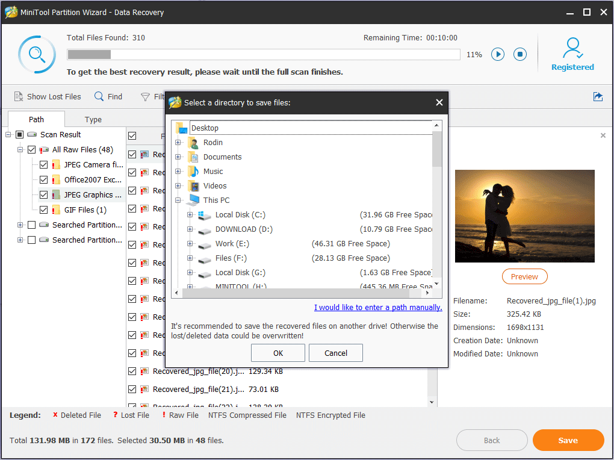Image resolution: width=614 pixels, height=460 pixels.
Task: Click the scan progress bar
Action: (x=264, y=54)
